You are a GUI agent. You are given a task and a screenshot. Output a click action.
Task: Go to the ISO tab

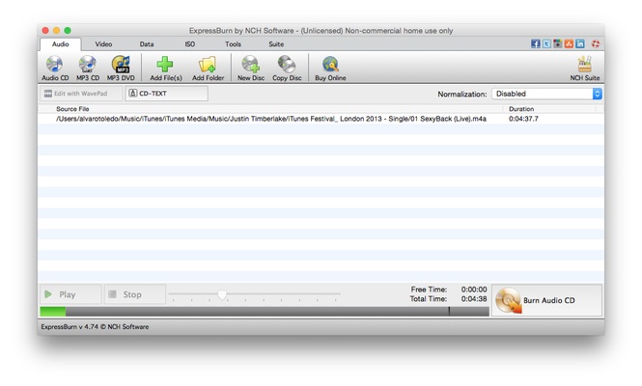pyautogui.click(x=189, y=44)
